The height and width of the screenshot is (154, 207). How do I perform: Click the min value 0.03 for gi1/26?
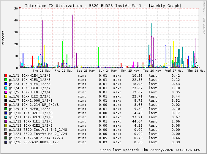pos(103,142)
